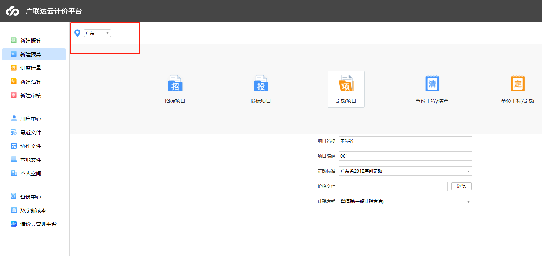Click the 造价云管理平台 icon
Screen dimensions: 542x256
pyautogui.click(x=14, y=224)
